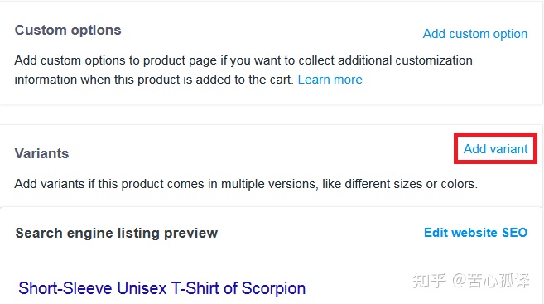Click the line starting 'Add custom options to product page'
Screen dimensions: 544x304
243,60
